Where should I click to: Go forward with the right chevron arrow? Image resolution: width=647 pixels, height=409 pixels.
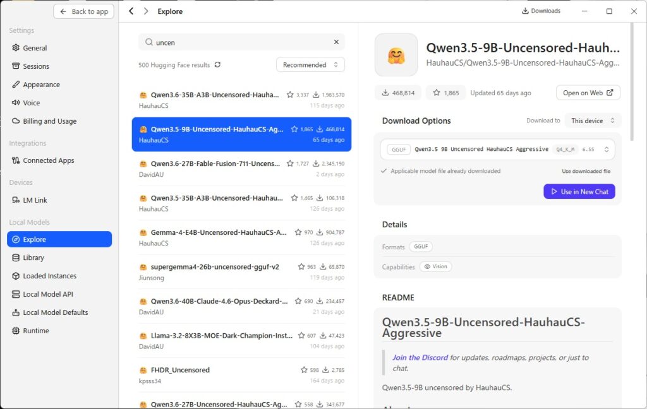coord(146,11)
